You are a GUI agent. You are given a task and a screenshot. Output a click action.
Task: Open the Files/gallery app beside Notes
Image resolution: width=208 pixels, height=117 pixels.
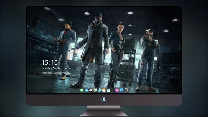pyautogui.click(x=108, y=90)
